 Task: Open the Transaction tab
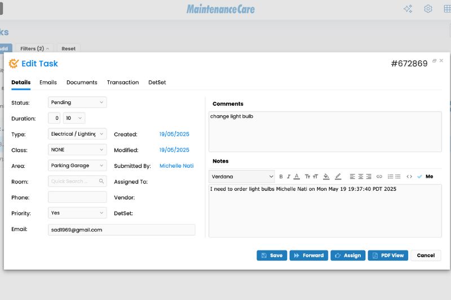pyautogui.click(x=123, y=83)
